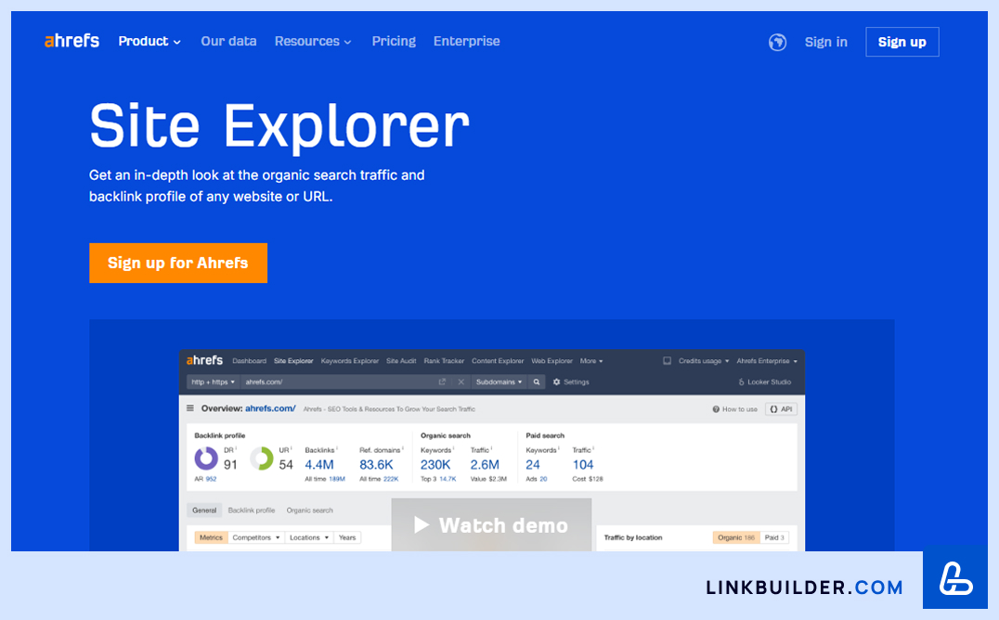Click the 2.6M organic Traffic value

tap(485, 464)
